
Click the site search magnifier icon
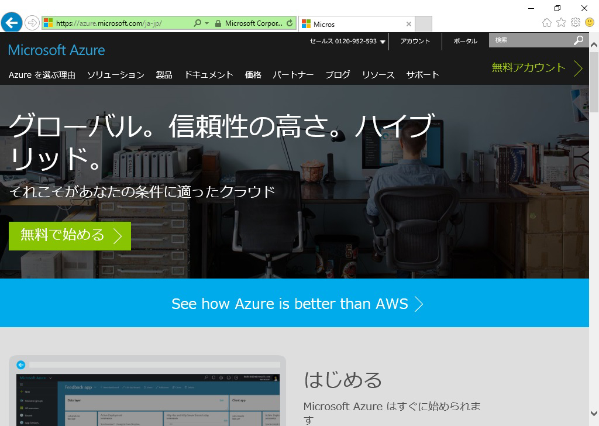(579, 40)
